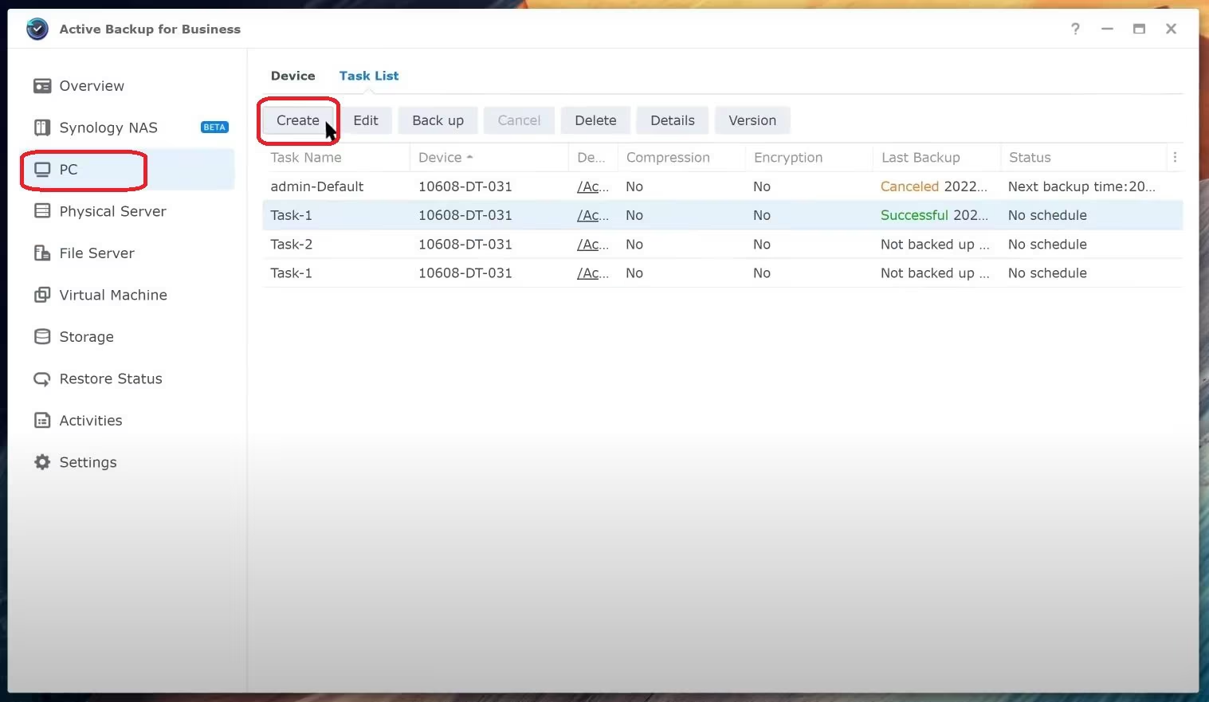Go to Virtual Machine in the sidebar
1209x702 pixels.
click(x=113, y=295)
